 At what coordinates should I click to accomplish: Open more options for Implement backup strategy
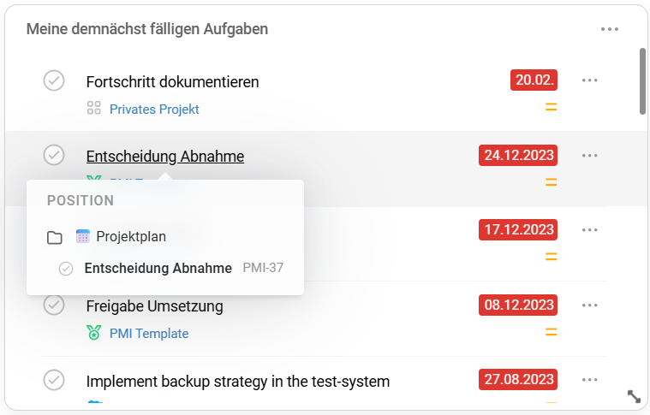589,380
